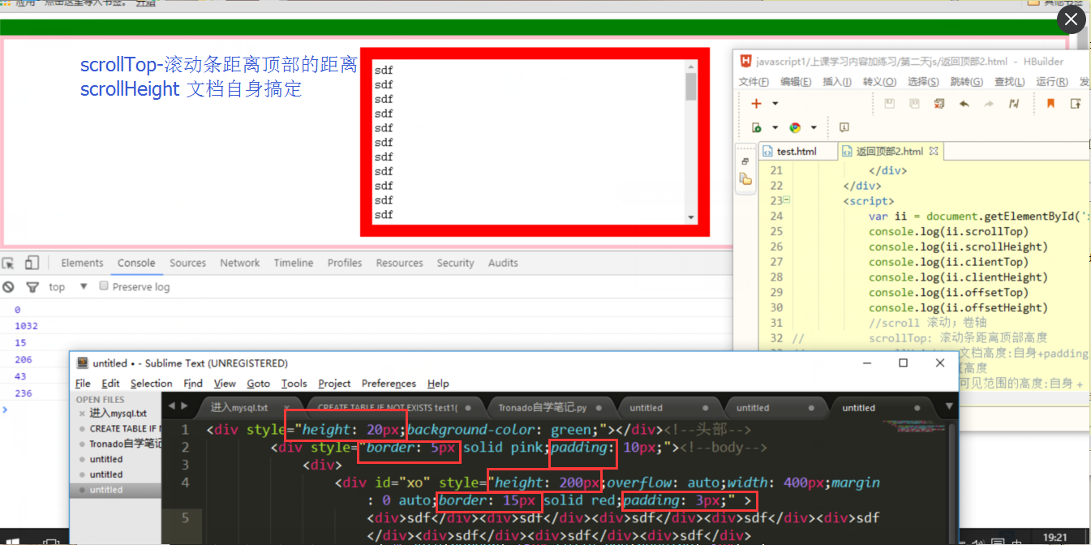
Task: Click the HBuilder save icon
Action: point(889,104)
